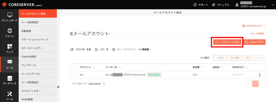Sort by ユーザー名 column

pyautogui.click(x=113, y=67)
